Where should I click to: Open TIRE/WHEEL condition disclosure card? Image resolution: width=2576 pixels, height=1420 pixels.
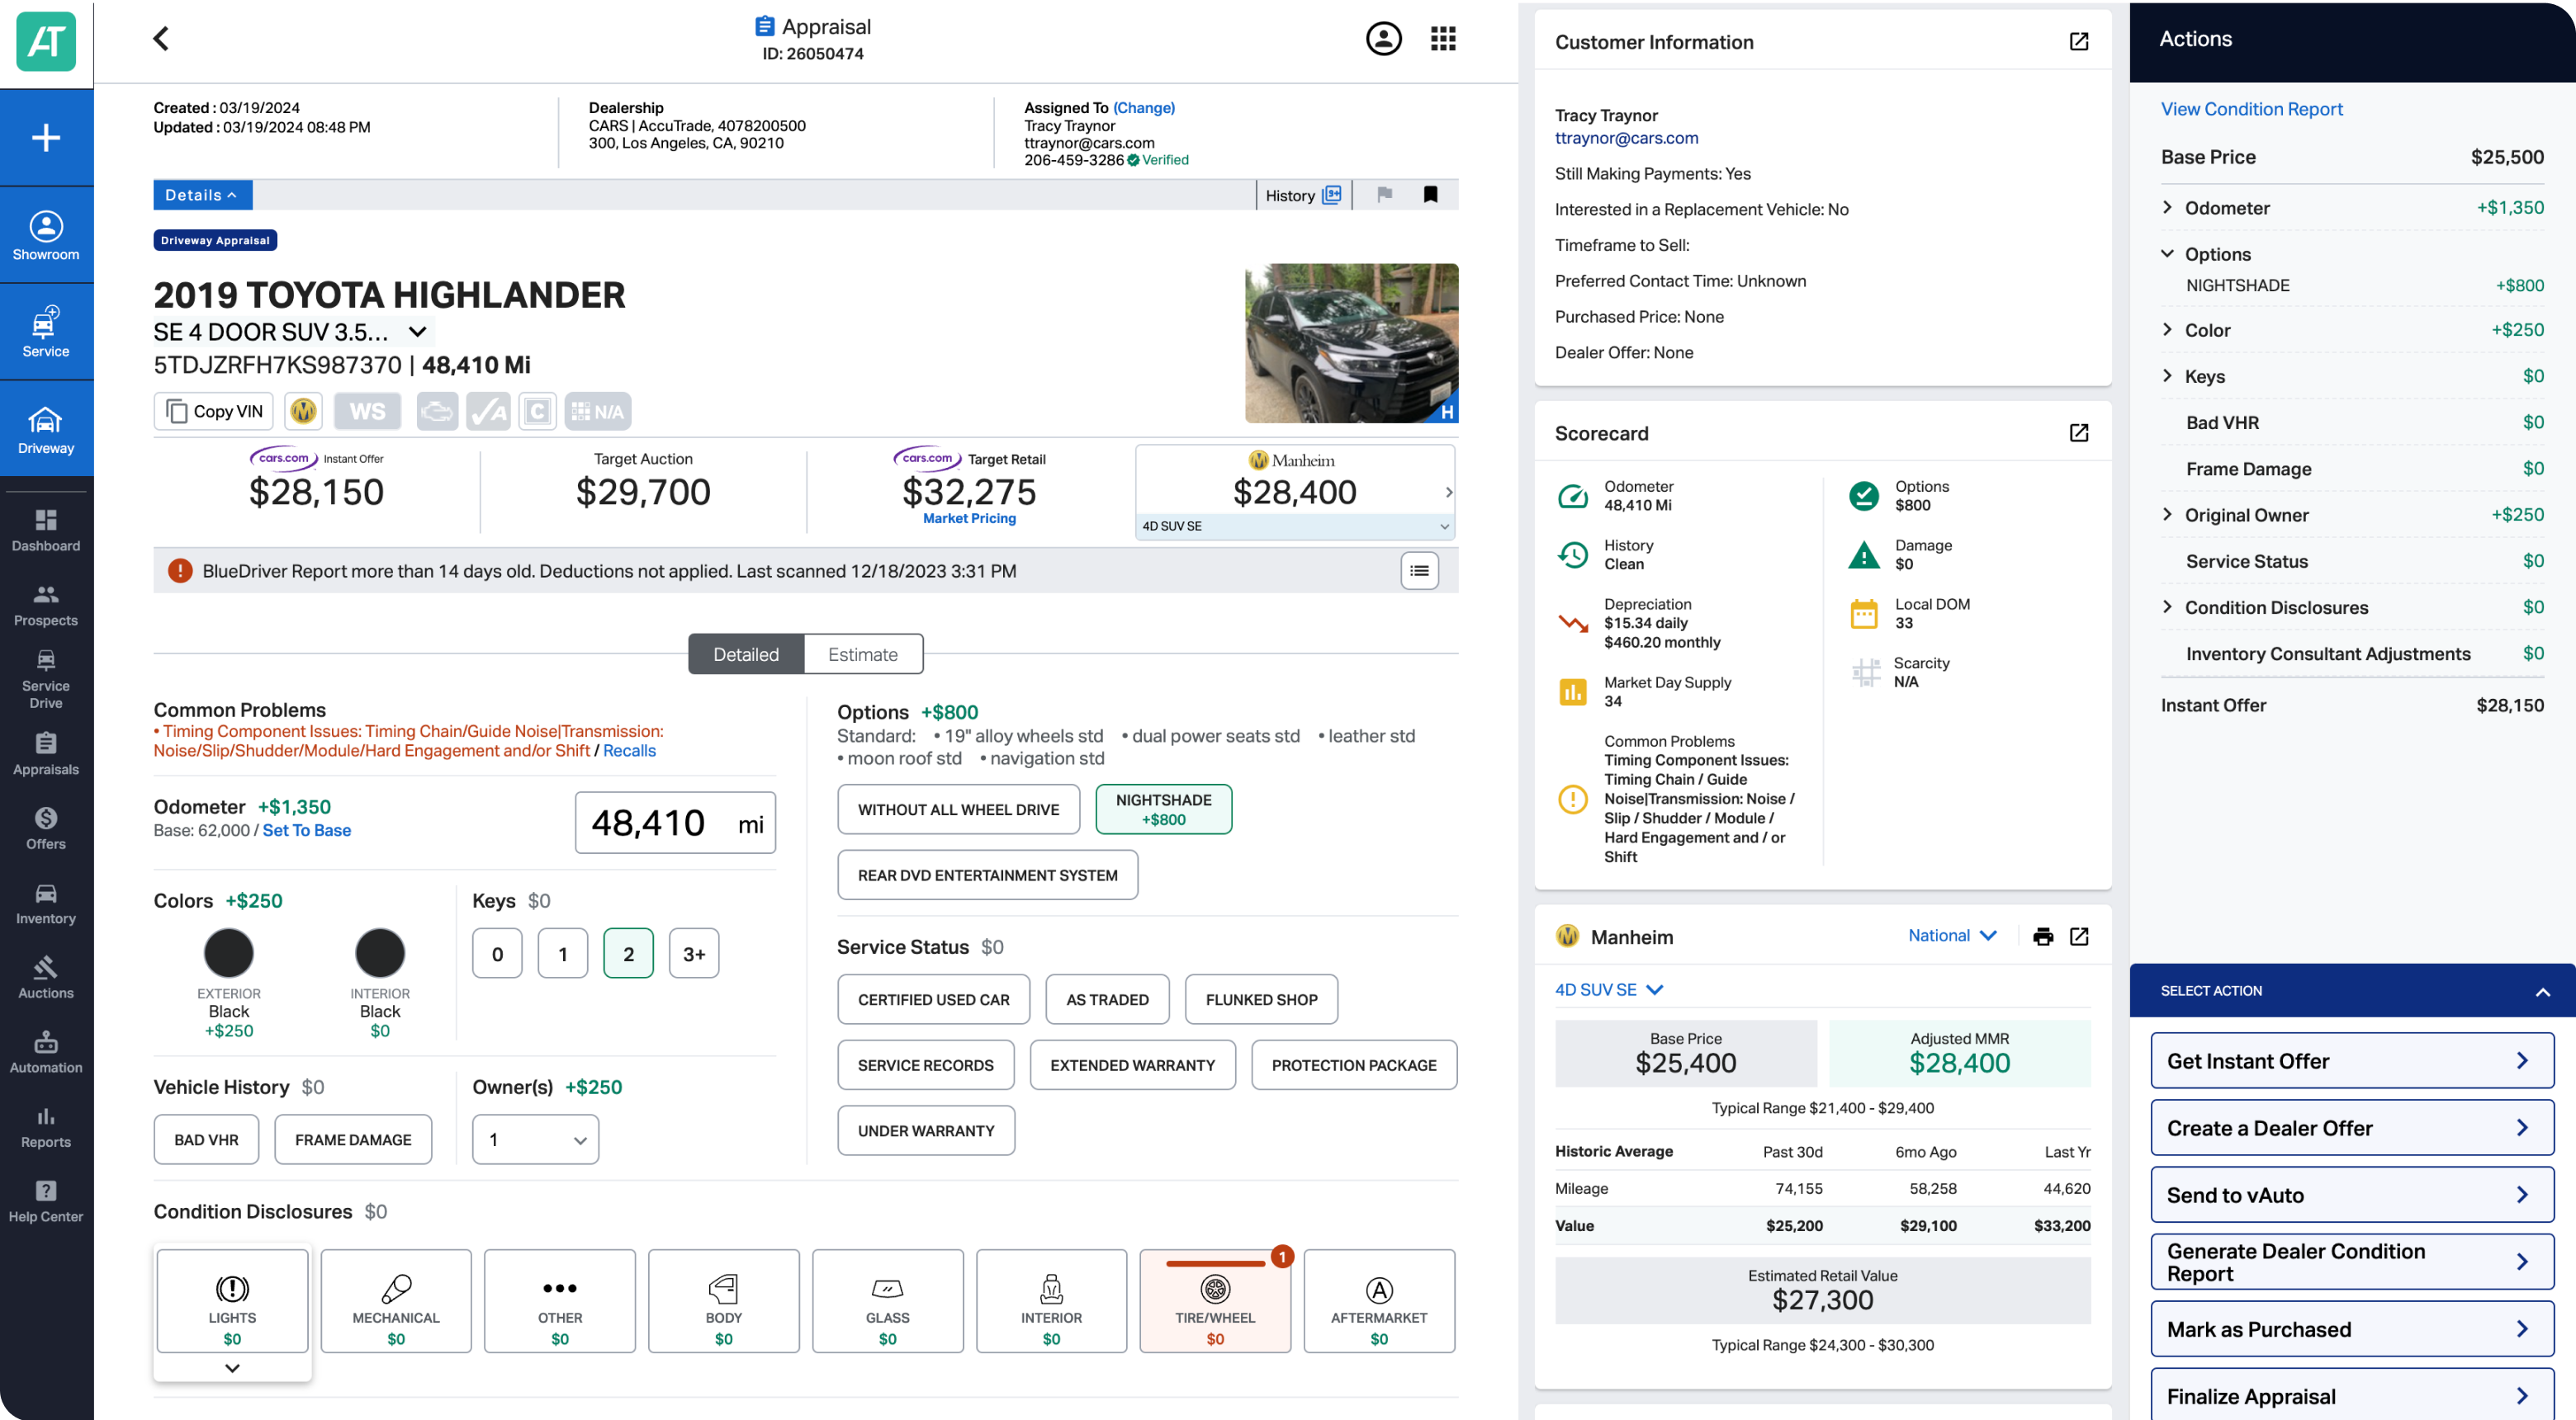tap(1215, 1301)
